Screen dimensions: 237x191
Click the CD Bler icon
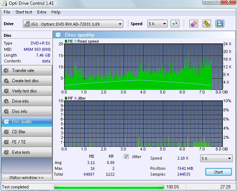[x=6, y=132]
